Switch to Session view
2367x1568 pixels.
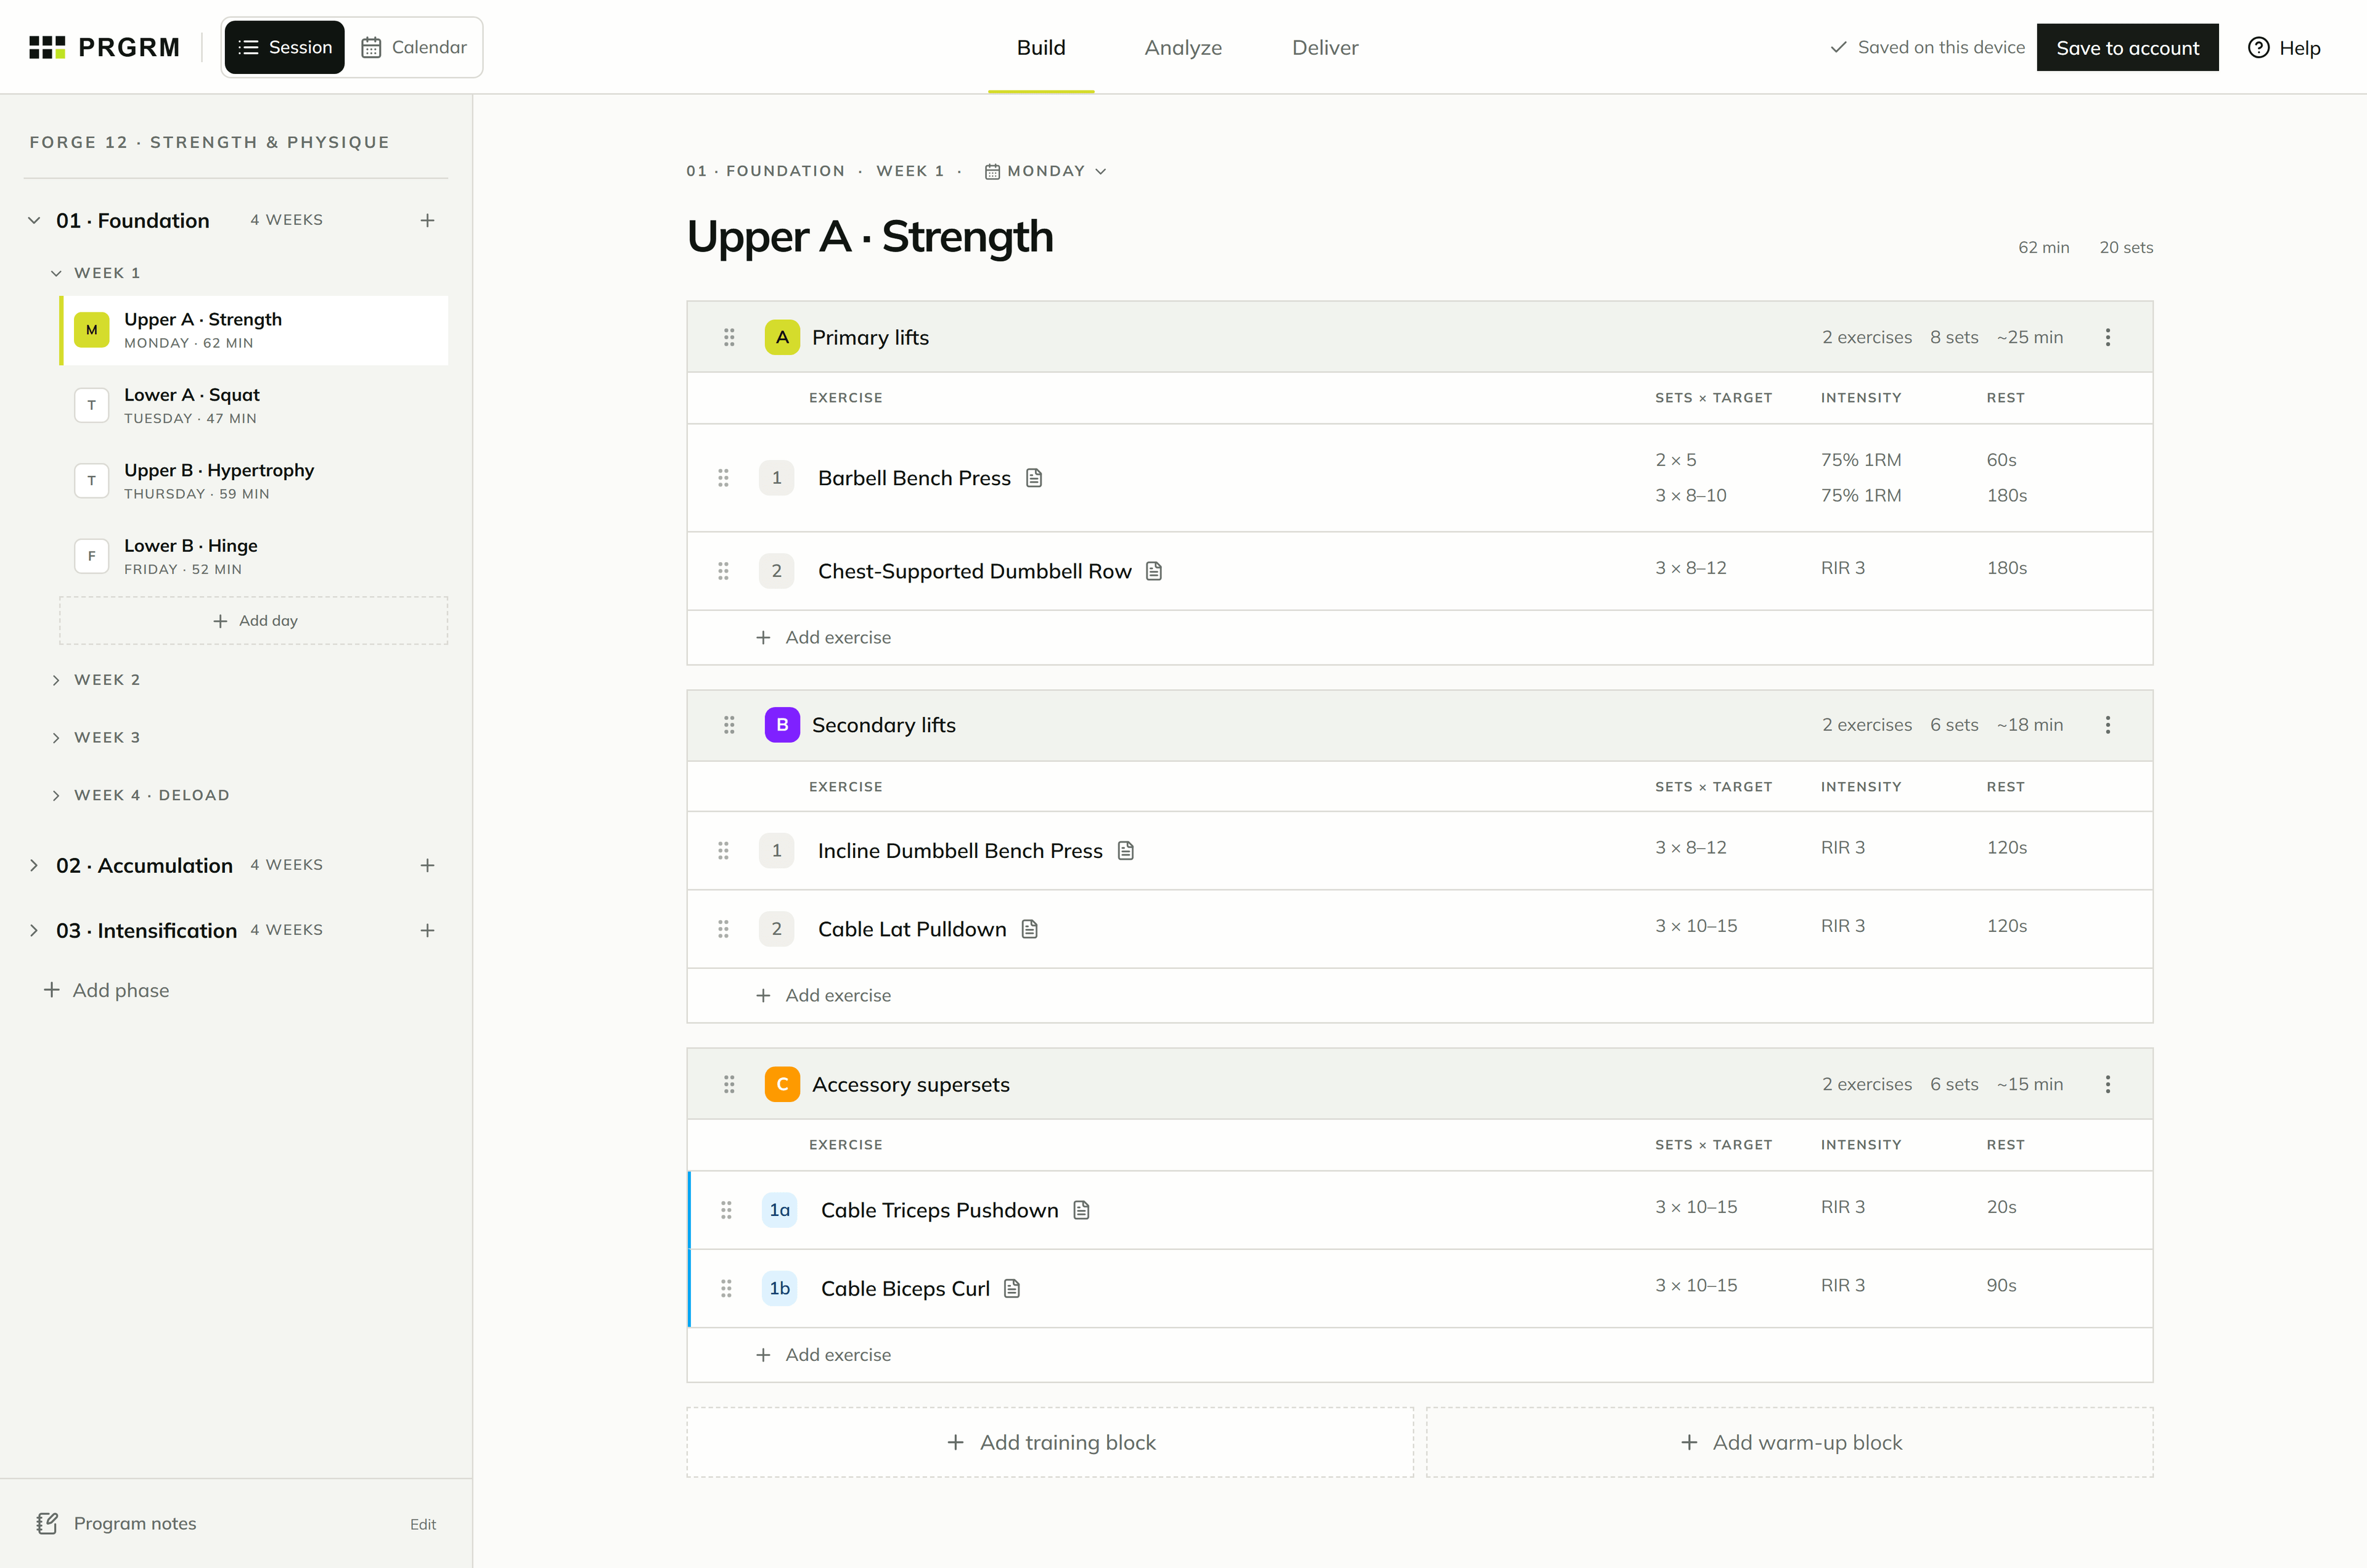tap(285, 47)
